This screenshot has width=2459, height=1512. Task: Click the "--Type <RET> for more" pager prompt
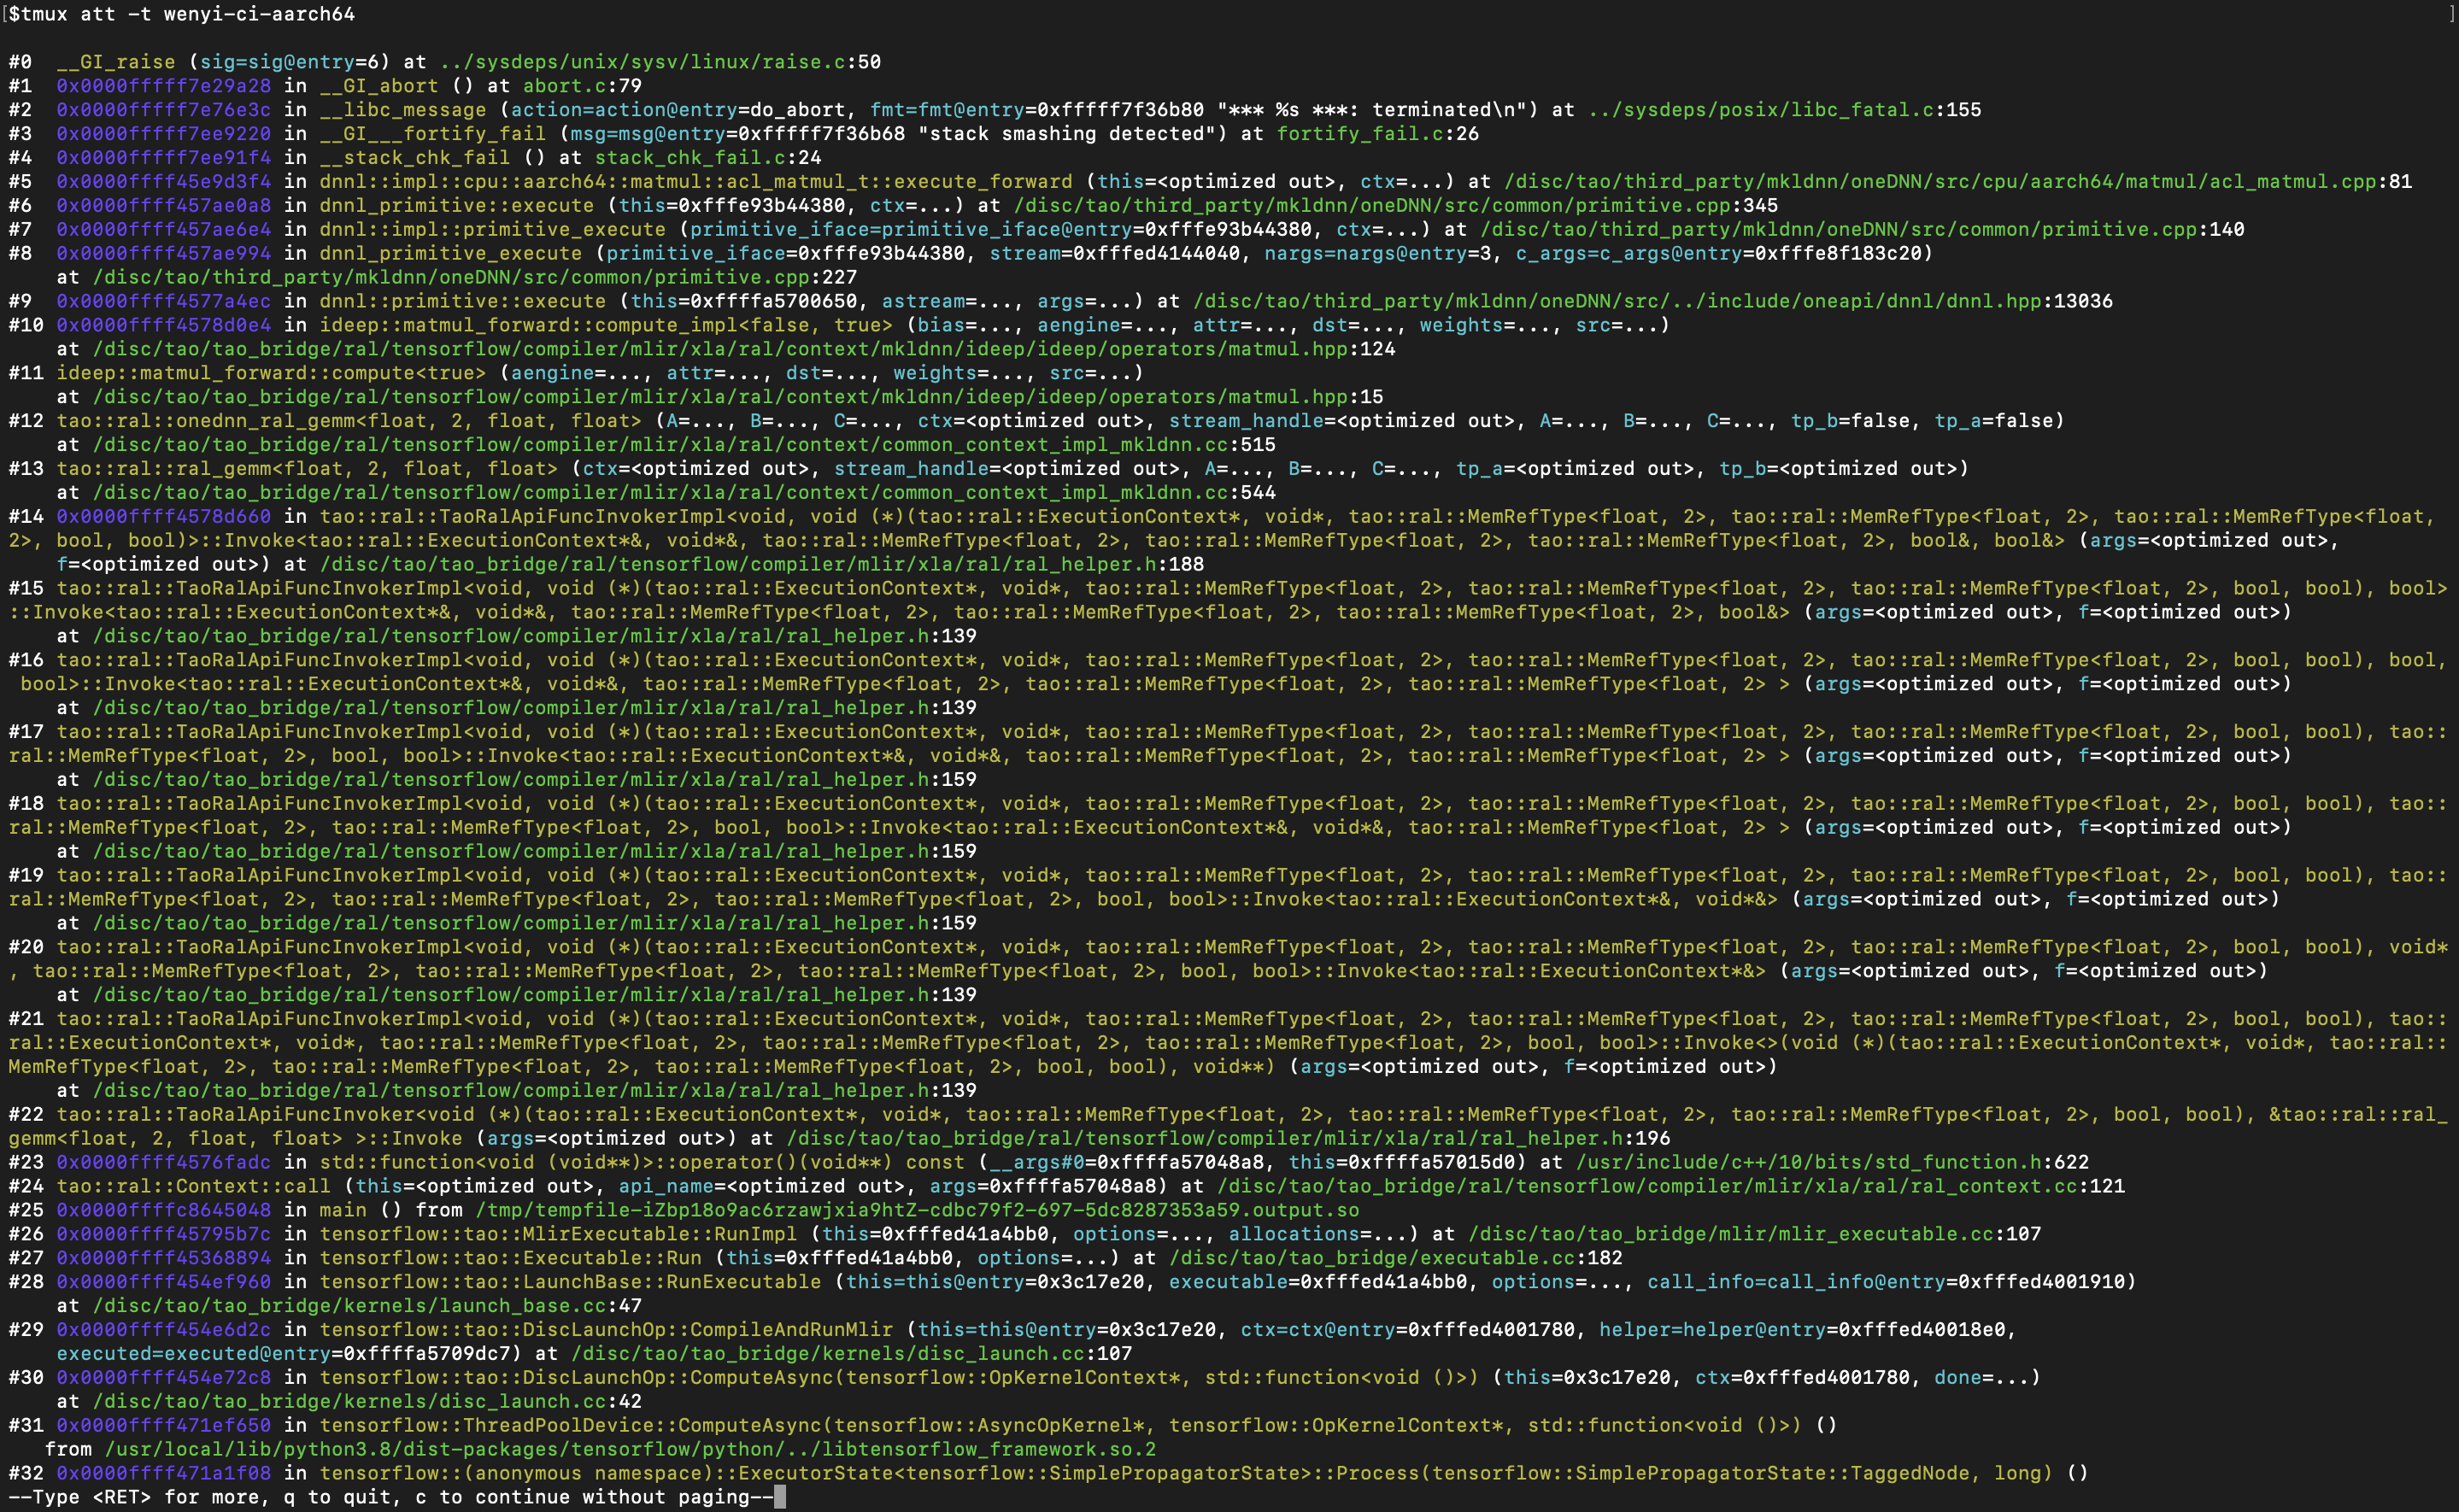(391, 1498)
